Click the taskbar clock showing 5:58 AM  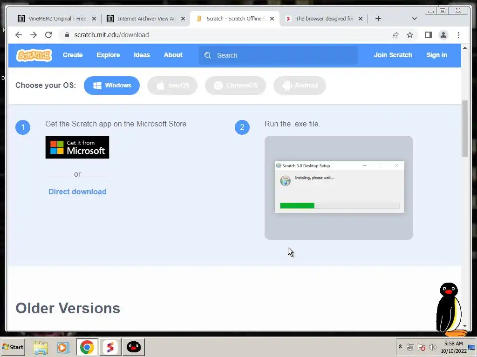tap(454, 347)
